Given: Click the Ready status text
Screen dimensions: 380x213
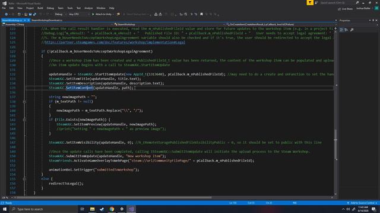Looking at the screenshot, I should [x=8, y=203].
